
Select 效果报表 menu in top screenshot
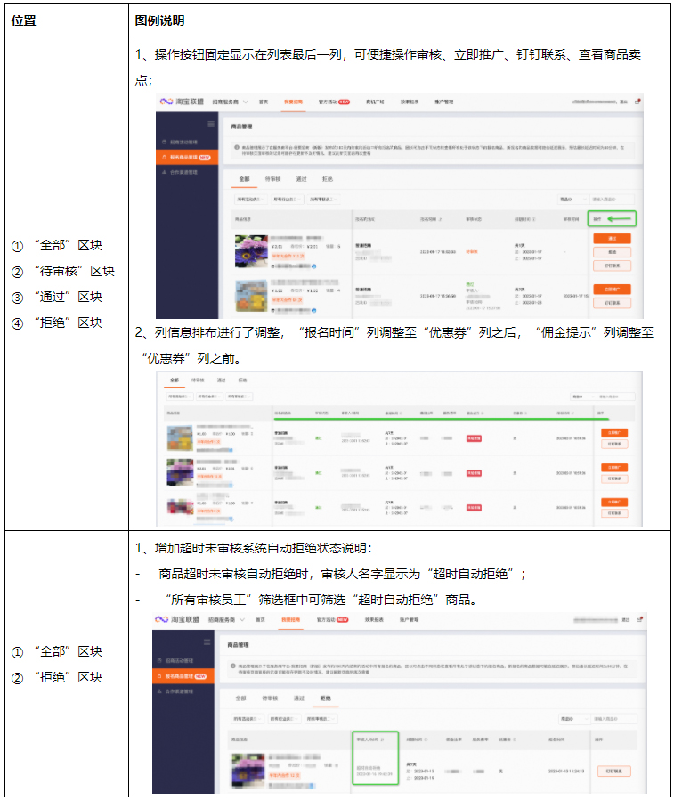pos(410,102)
